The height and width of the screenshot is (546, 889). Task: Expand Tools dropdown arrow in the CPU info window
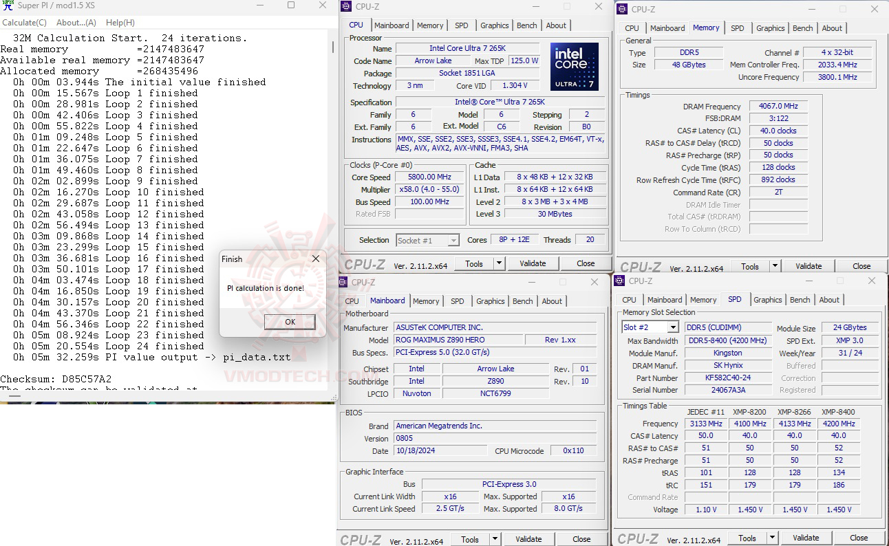pos(500,263)
